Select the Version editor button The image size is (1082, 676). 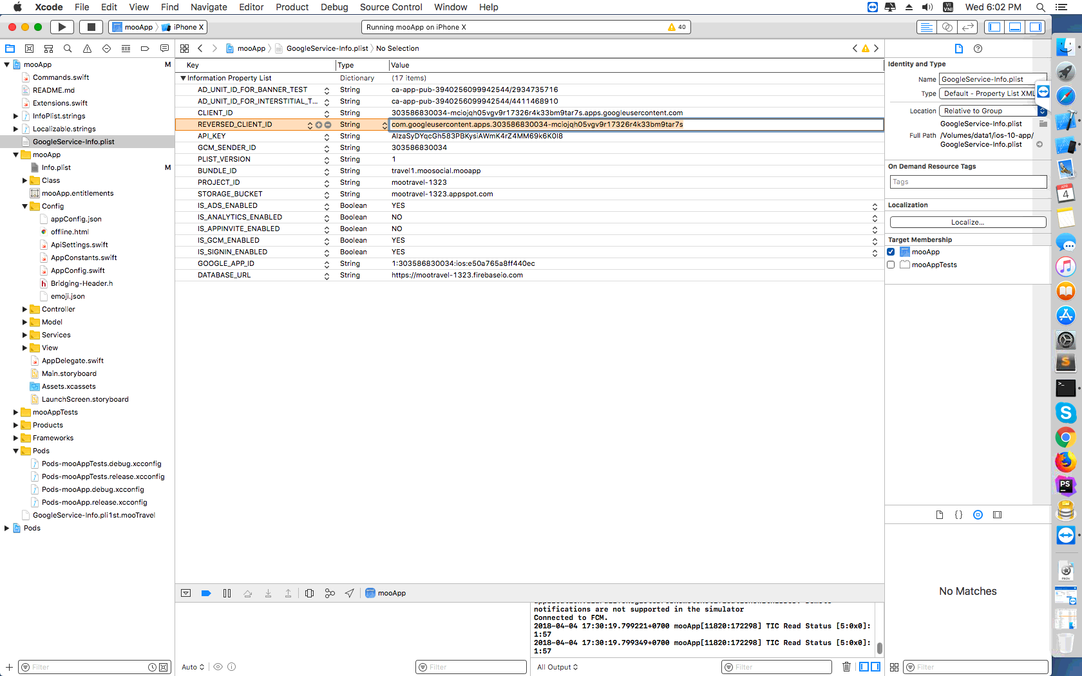[x=967, y=27]
